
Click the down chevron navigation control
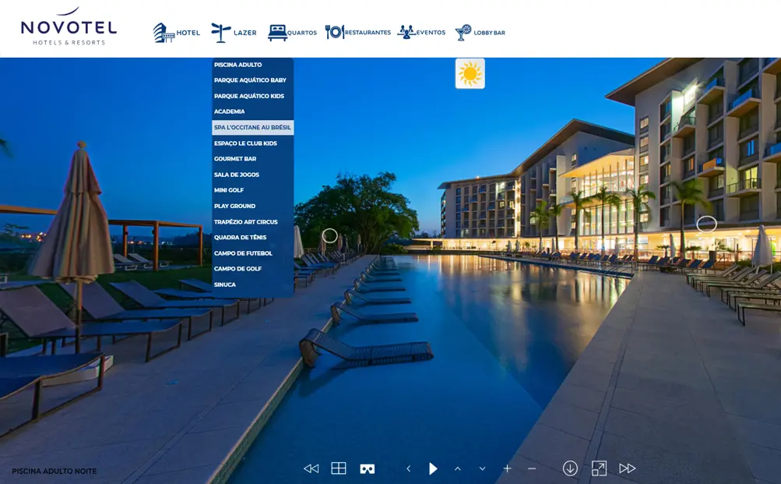click(482, 468)
